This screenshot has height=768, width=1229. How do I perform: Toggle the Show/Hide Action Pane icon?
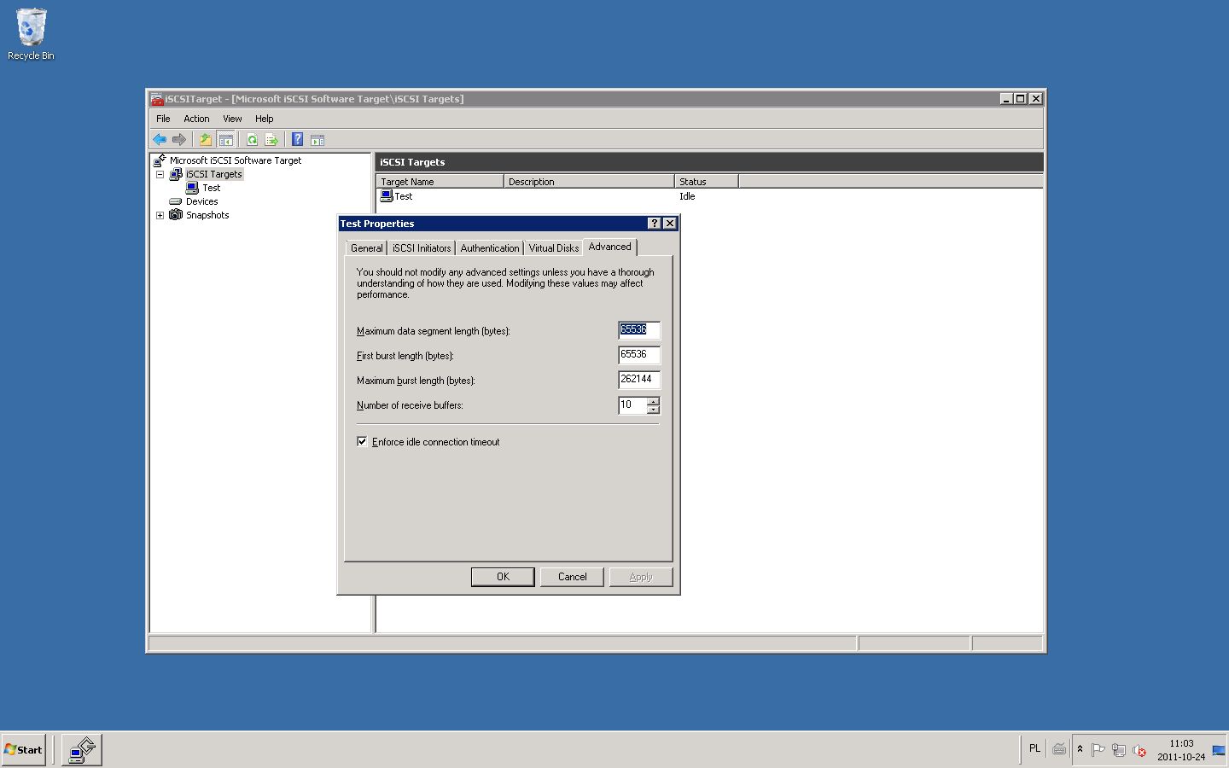317,139
